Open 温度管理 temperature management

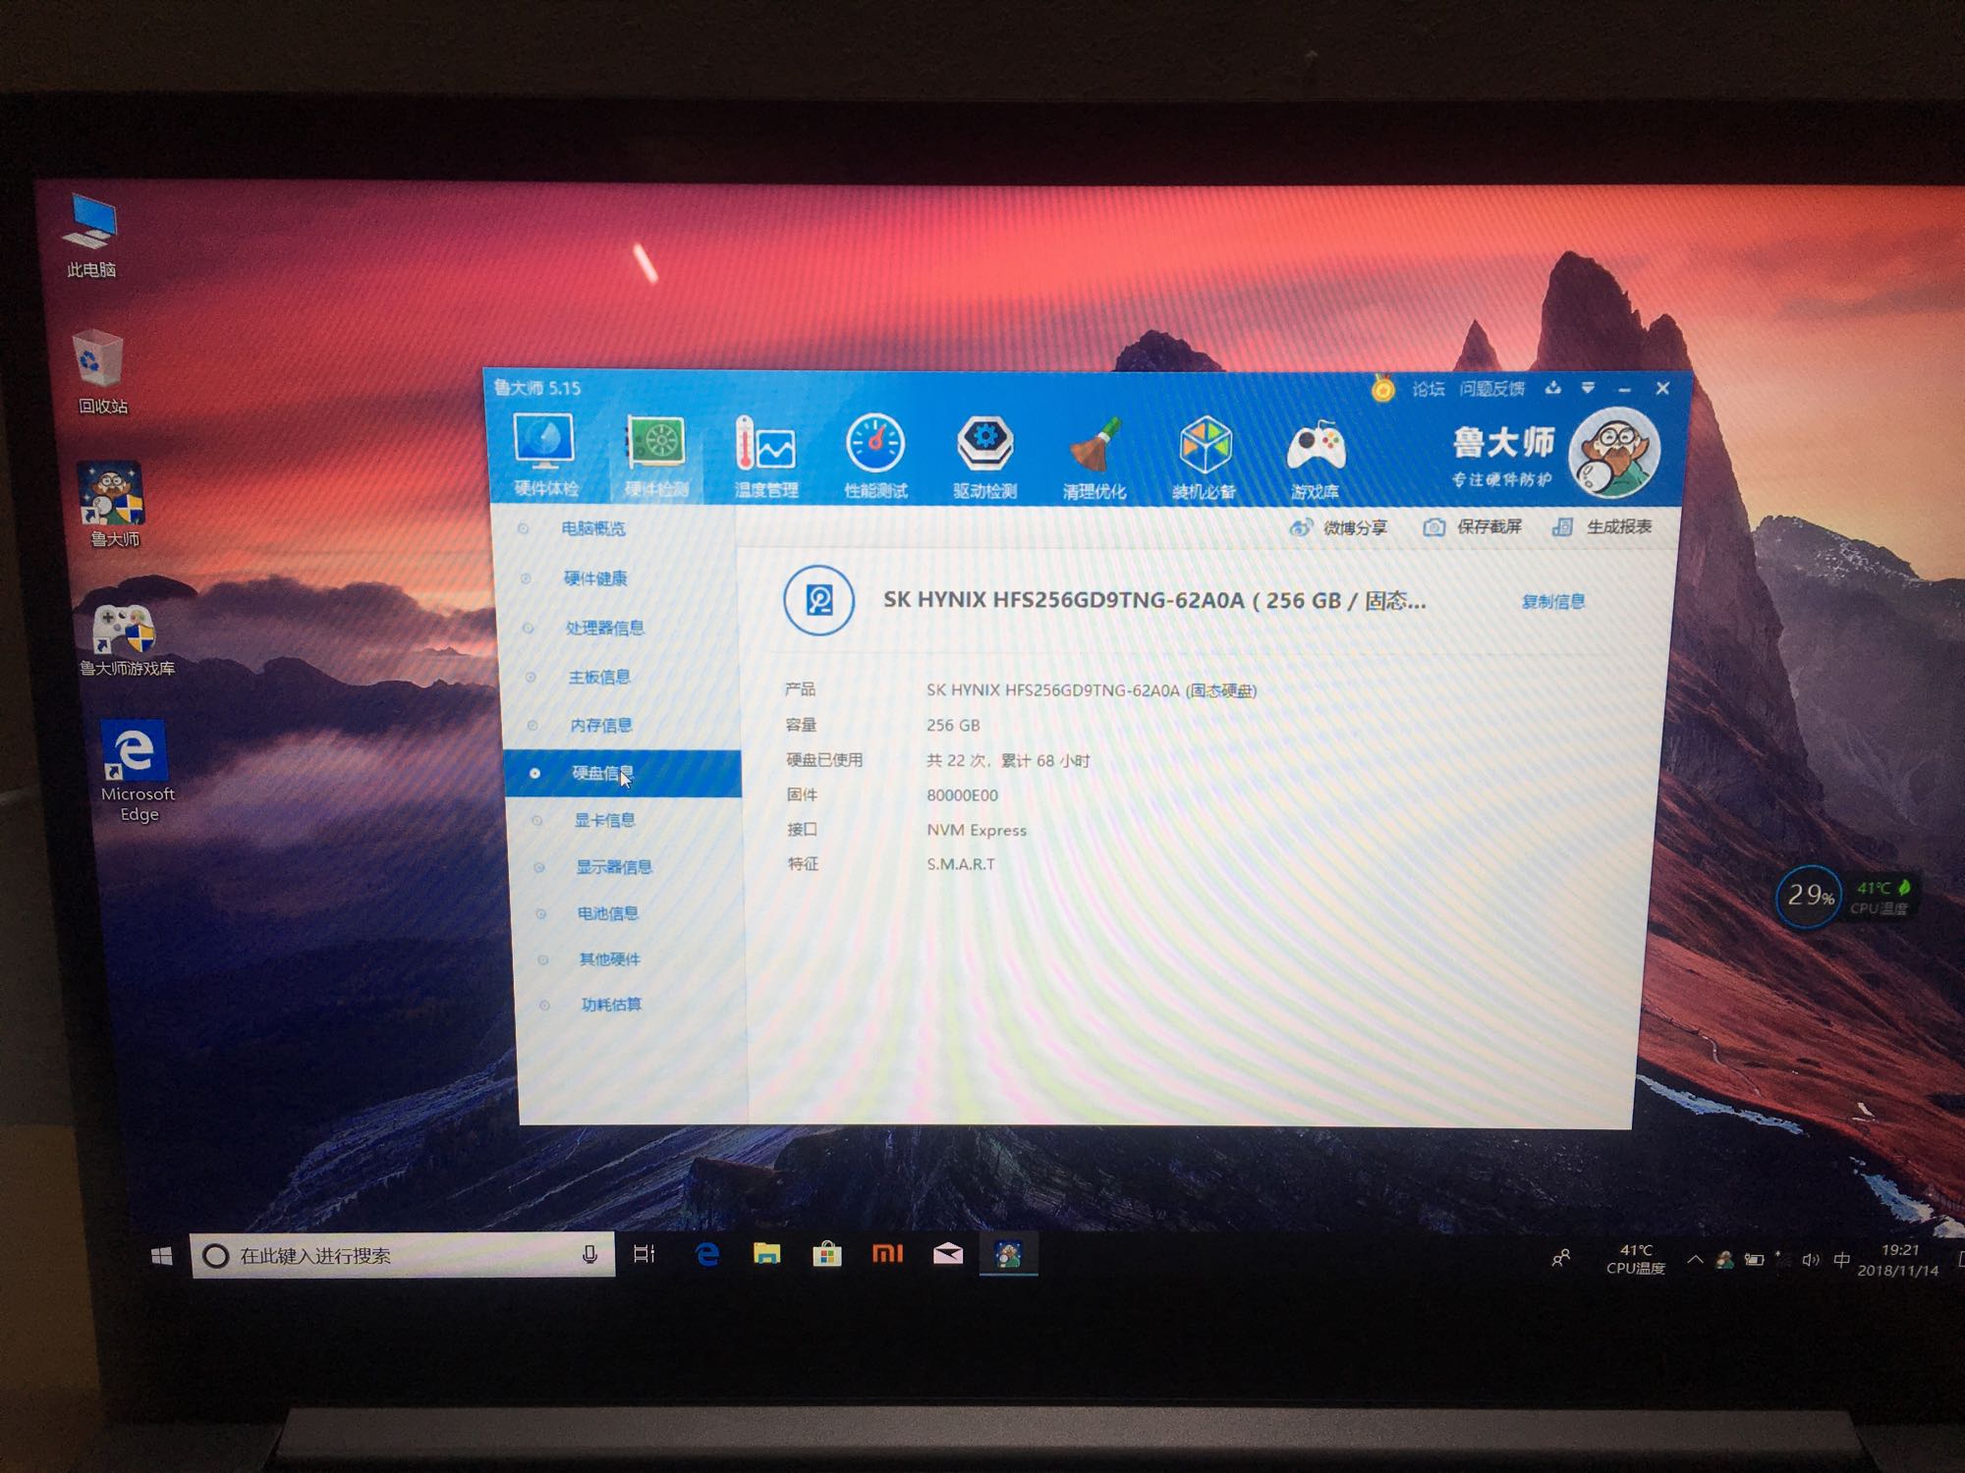[766, 458]
